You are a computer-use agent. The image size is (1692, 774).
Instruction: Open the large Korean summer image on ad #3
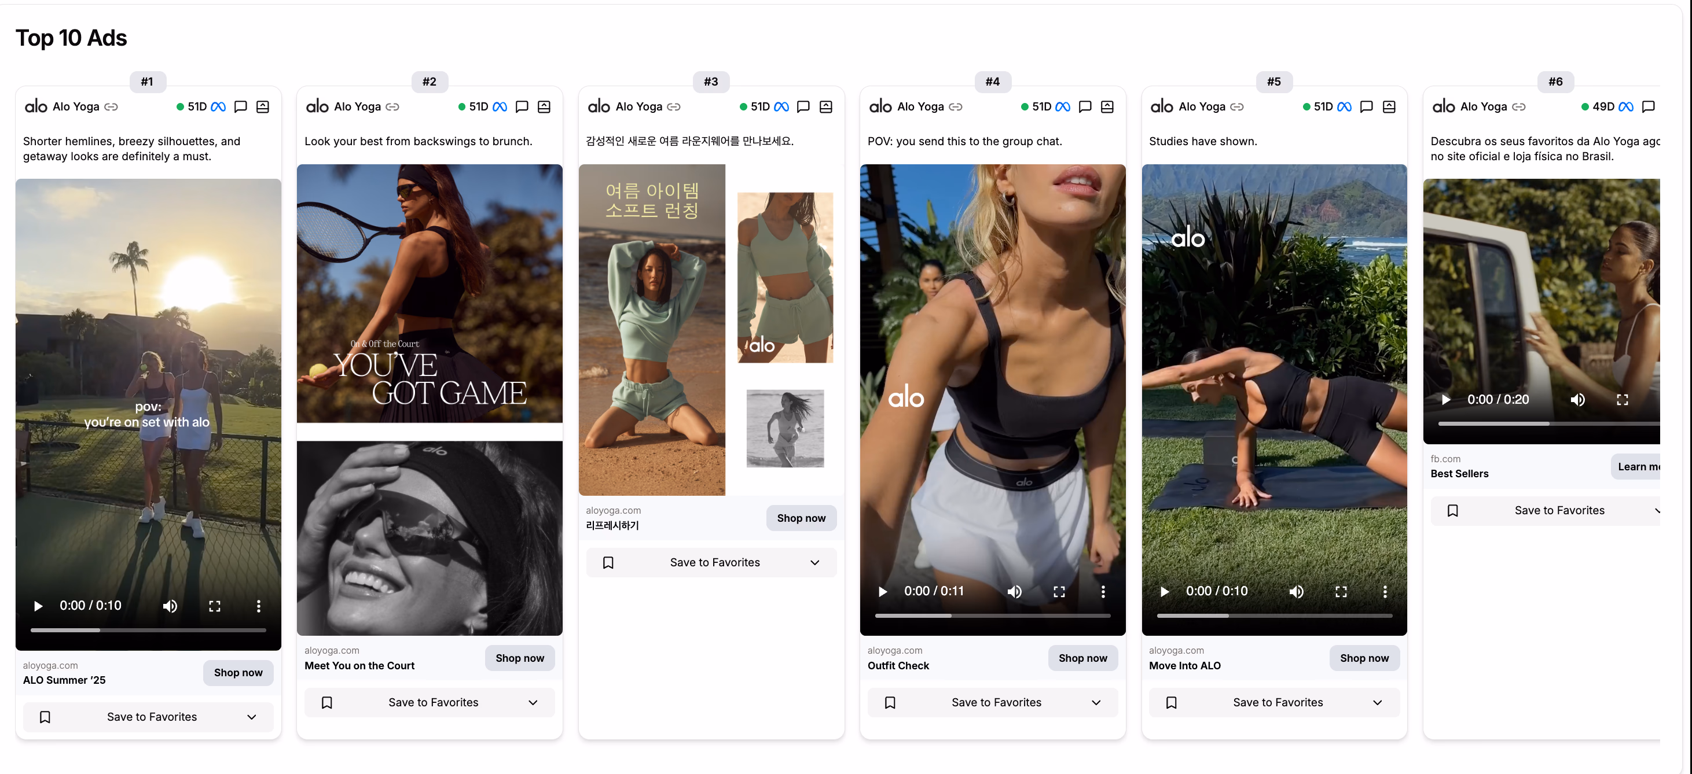click(652, 330)
